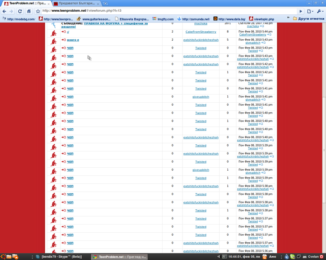Jump to newest post icon in ':/' topic
Viewport: 326px width, 260px height.
point(63,32)
